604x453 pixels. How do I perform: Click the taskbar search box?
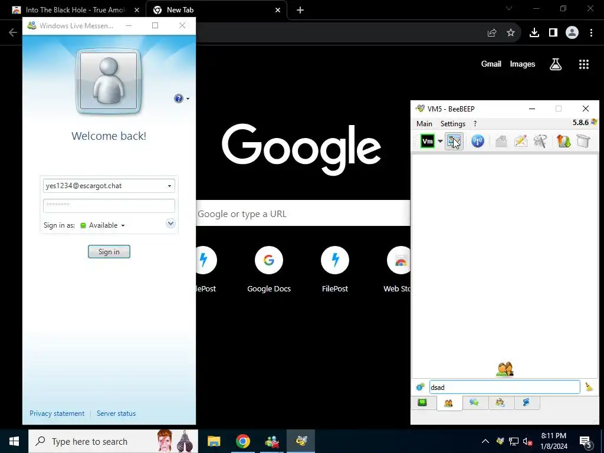tap(113, 441)
